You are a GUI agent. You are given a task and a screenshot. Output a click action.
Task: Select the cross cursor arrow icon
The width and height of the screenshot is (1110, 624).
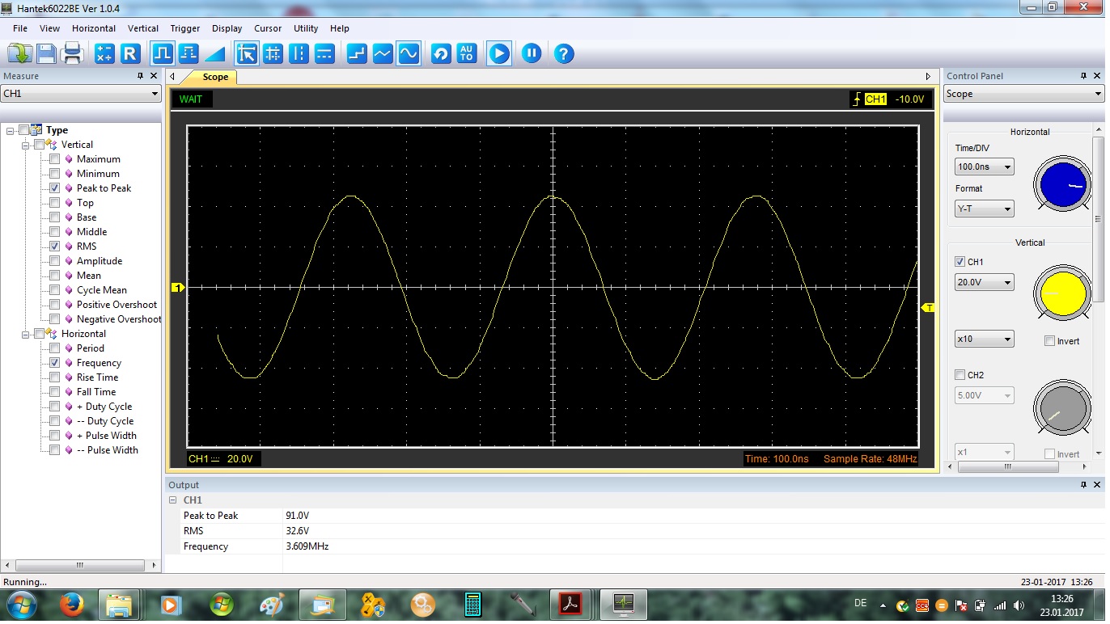(x=247, y=54)
